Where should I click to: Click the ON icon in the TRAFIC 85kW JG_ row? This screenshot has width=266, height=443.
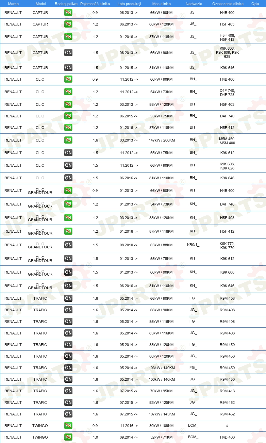[x=68, y=333]
